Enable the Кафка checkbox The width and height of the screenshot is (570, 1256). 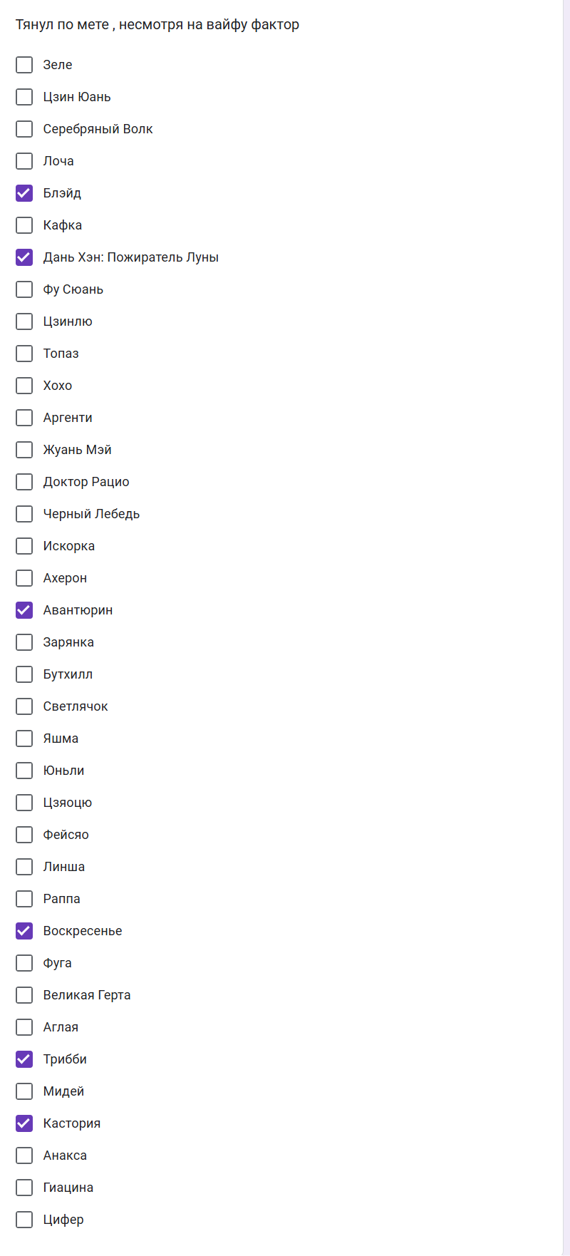click(24, 225)
